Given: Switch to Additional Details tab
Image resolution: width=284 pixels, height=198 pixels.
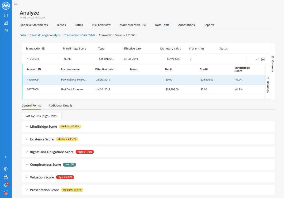Looking at the screenshot, I should pyautogui.click(x=60, y=106).
